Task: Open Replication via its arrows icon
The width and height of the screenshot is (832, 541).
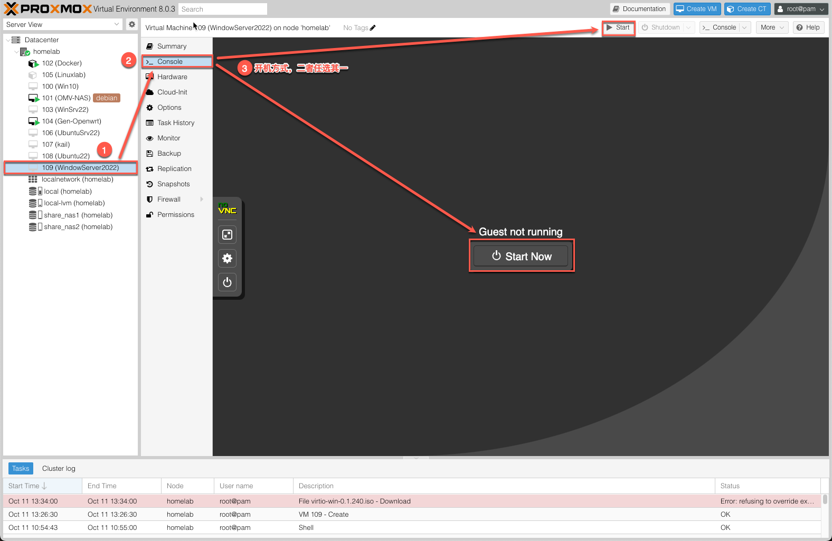Action: (150, 169)
